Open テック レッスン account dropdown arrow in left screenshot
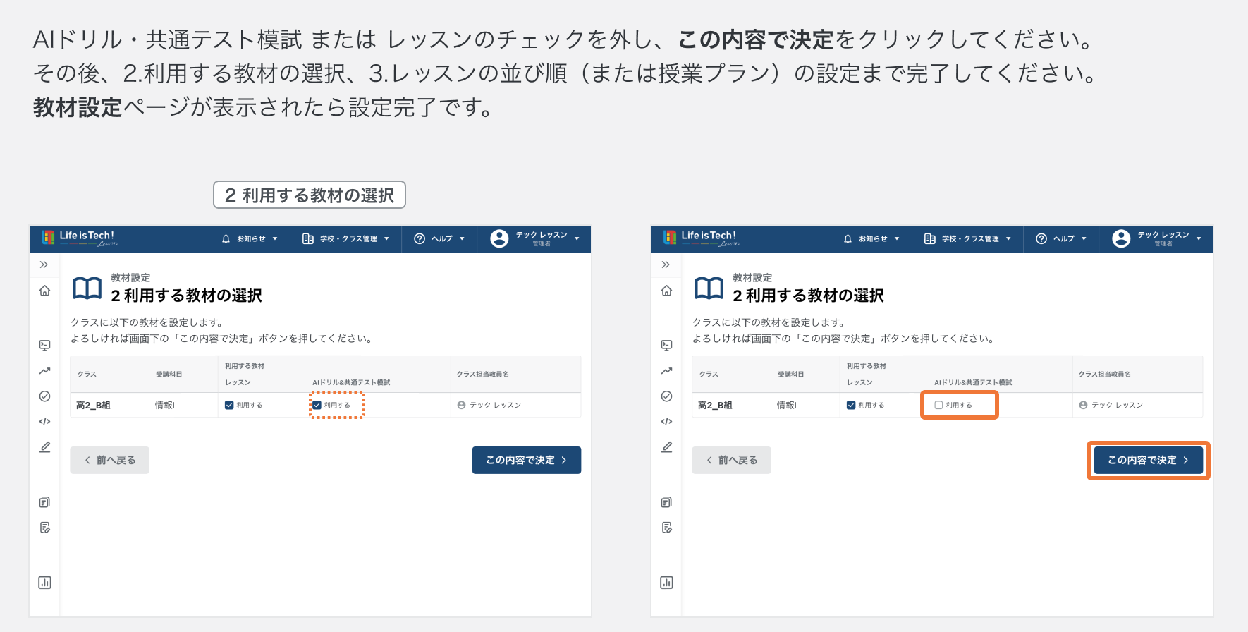1248x632 pixels. click(577, 239)
